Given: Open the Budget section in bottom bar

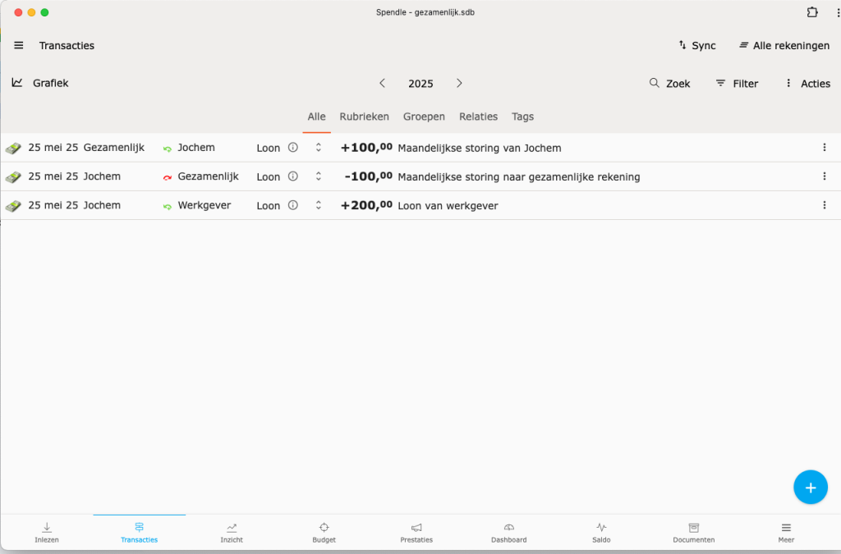Looking at the screenshot, I should click(324, 532).
